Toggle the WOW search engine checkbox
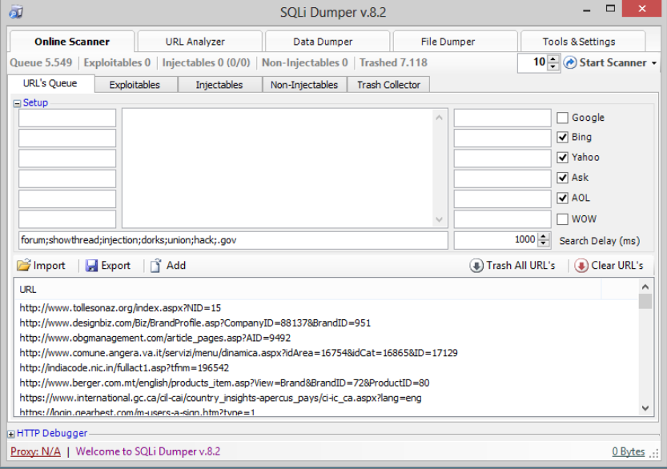667x469 pixels. coord(563,219)
